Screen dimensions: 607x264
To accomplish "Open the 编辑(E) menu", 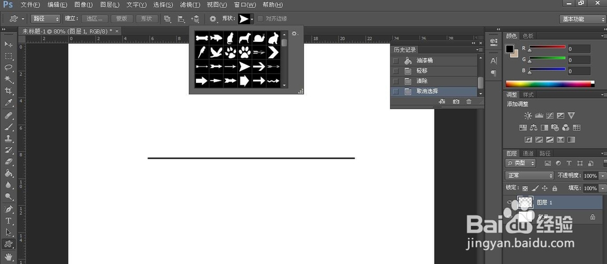I will click(57, 5).
